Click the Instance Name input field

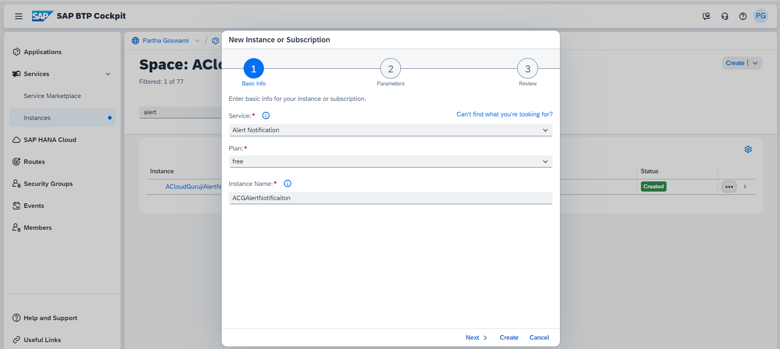[390, 198]
